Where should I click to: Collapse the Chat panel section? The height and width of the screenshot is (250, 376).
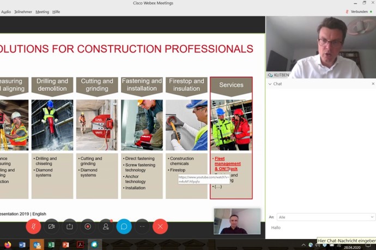point(270,84)
